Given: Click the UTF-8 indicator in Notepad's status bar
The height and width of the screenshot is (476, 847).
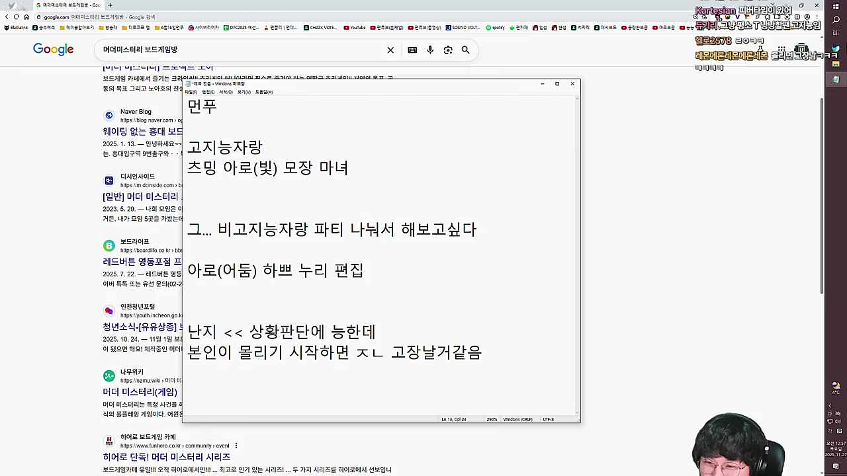Looking at the screenshot, I should click(x=548, y=419).
